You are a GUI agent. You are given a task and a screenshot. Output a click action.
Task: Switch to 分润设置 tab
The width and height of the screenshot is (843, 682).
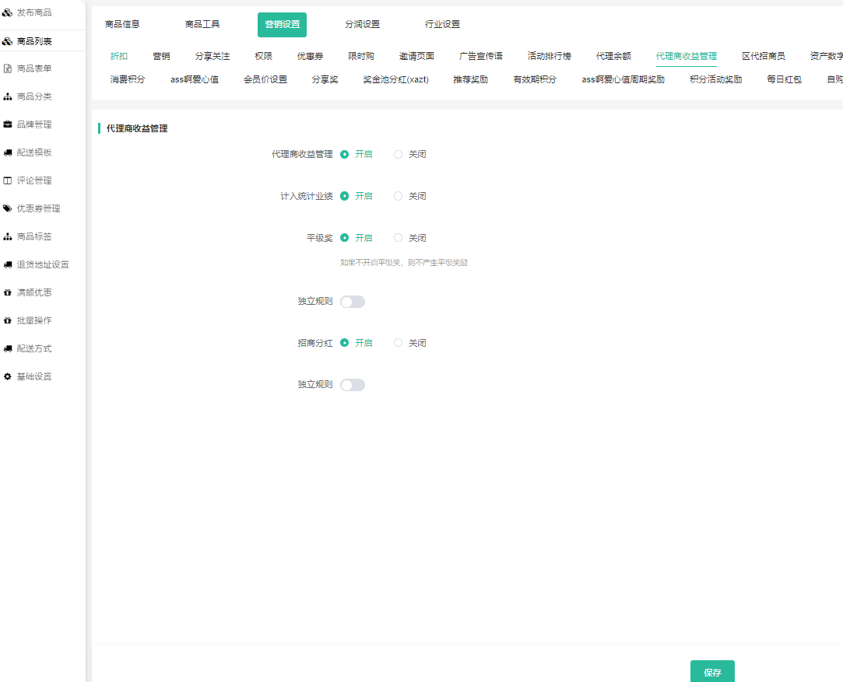pyautogui.click(x=363, y=24)
